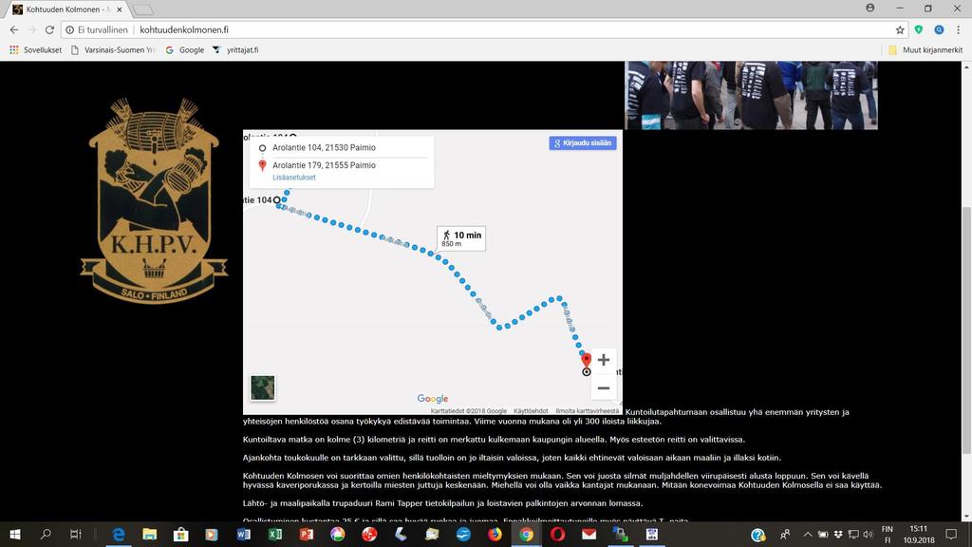Zoom out the map with minus
Screen dimensions: 972x547
tap(603, 388)
